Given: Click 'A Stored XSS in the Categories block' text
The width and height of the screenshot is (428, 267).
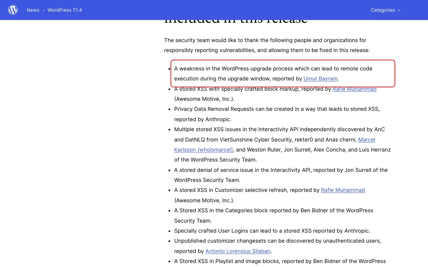Looking at the screenshot, I should point(221,210).
